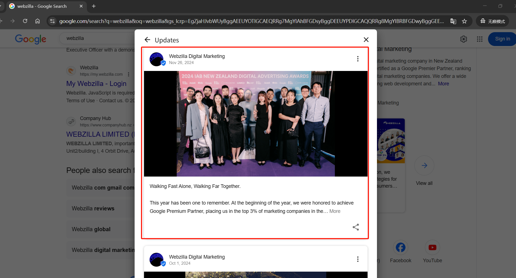Click the View all arrow button
Image resolution: width=516 pixels, height=278 pixels.
pos(424,165)
